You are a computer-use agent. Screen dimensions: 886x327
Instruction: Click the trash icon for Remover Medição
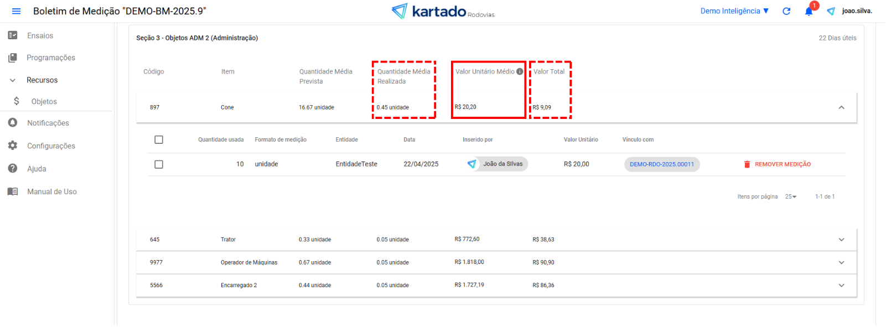click(x=747, y=164)
